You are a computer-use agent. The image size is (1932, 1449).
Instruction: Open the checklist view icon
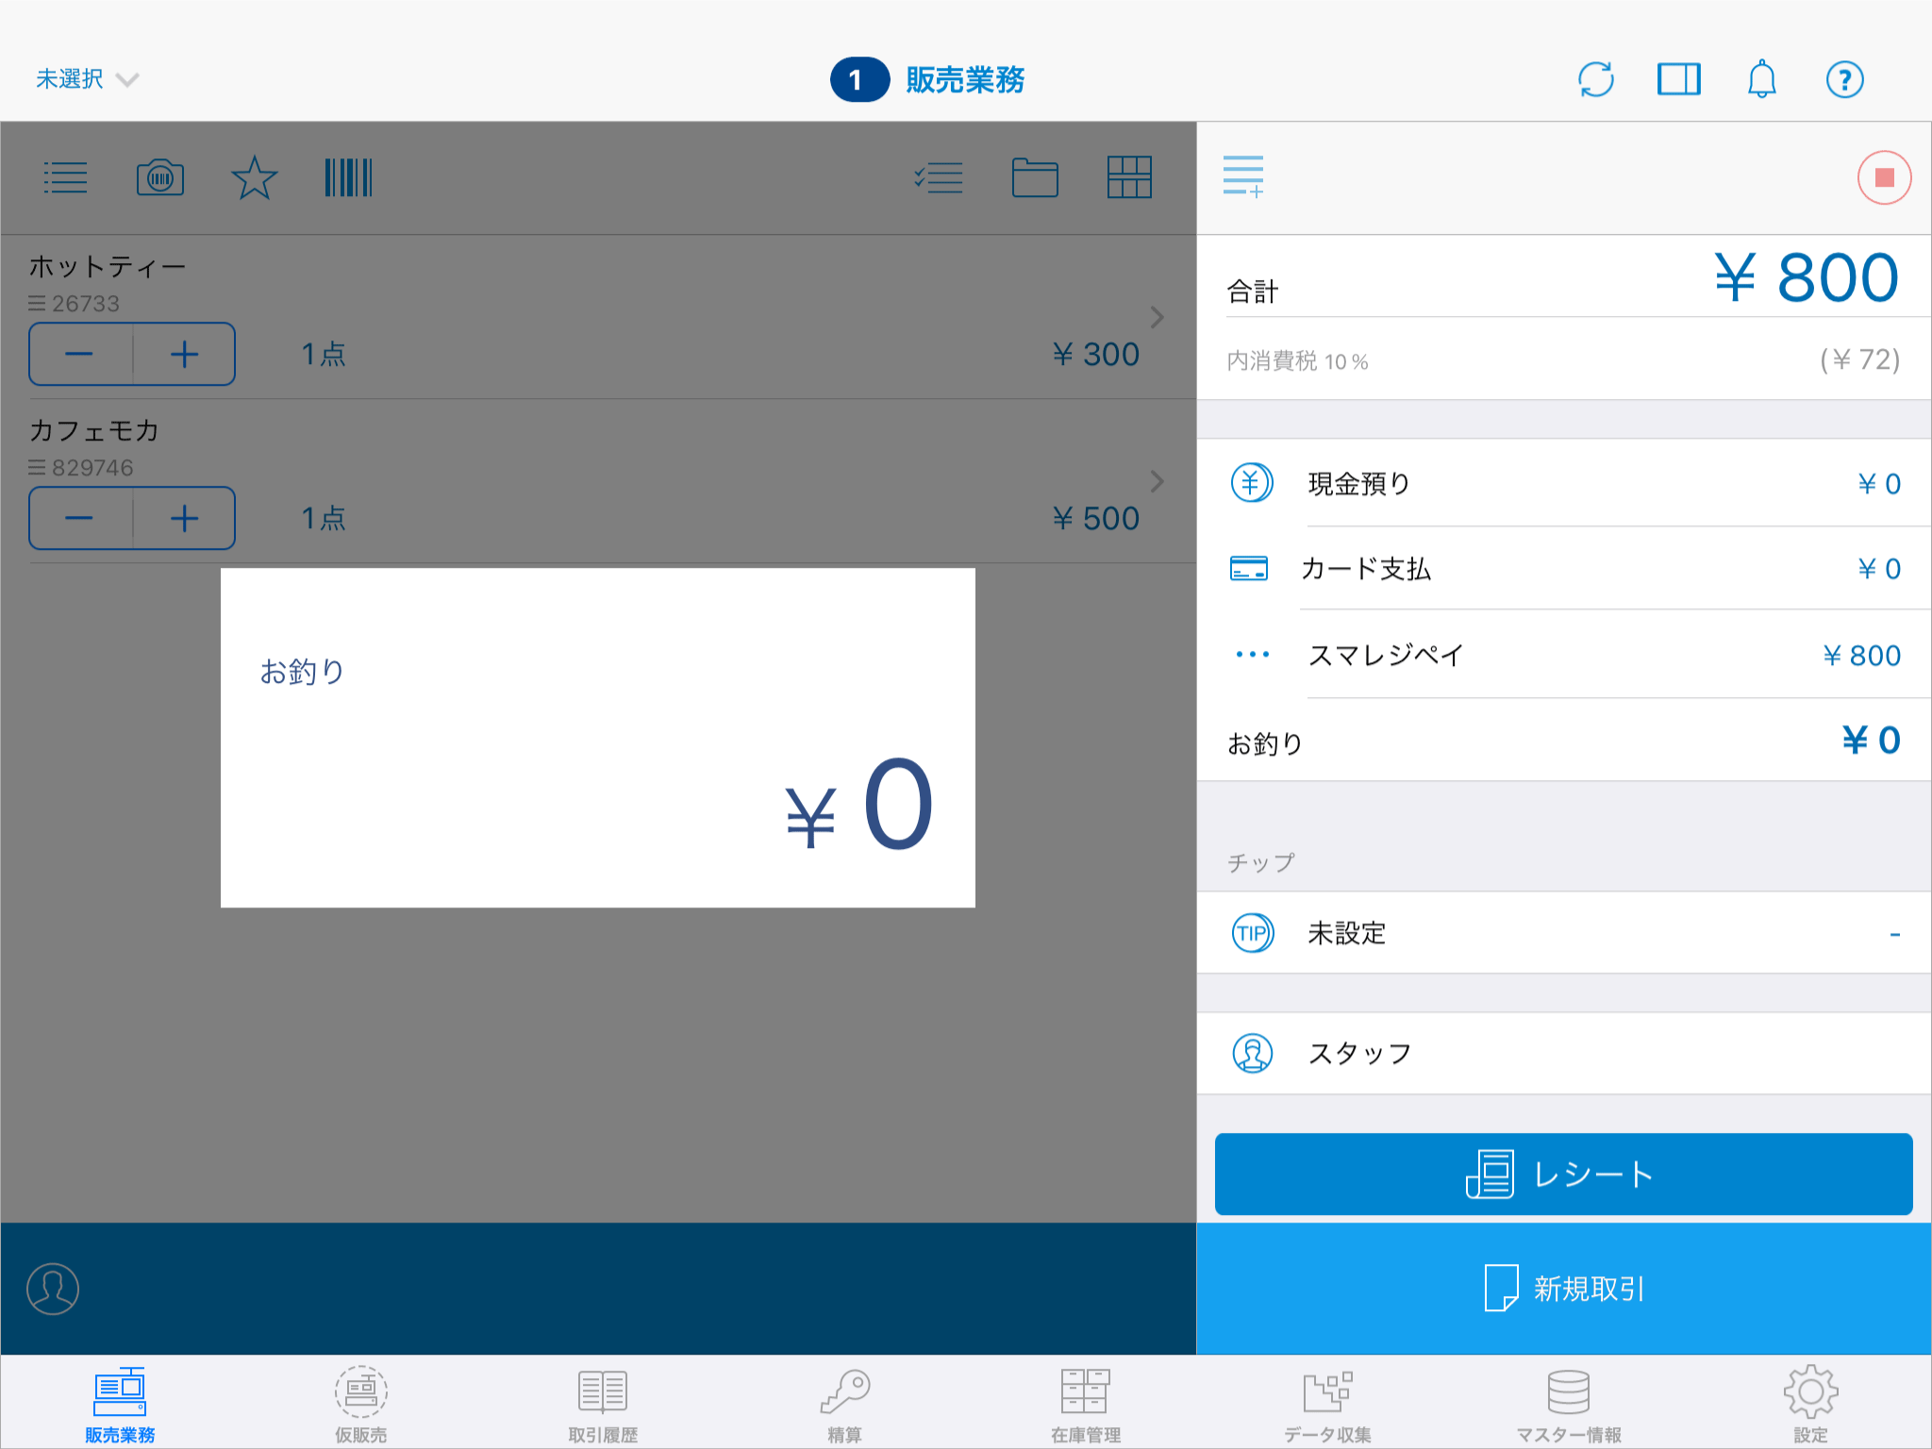(x=939, y=177)
